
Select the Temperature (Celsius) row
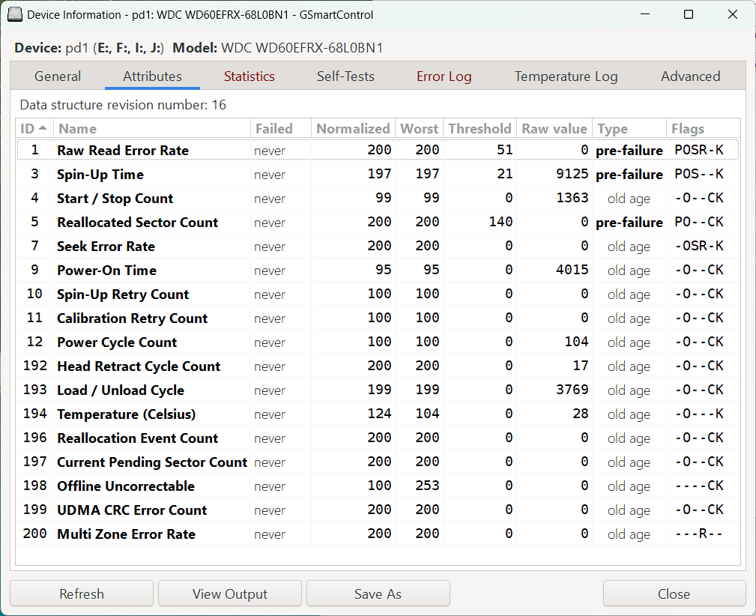point(378,414)
